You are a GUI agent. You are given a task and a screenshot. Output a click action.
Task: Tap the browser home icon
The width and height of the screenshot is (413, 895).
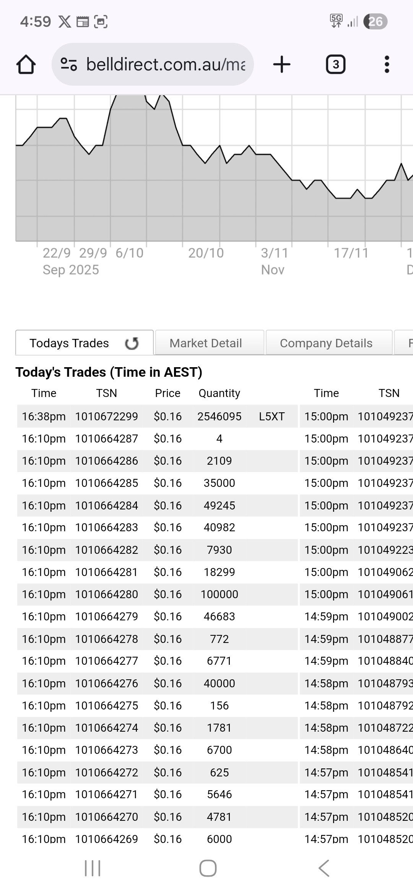pos(26,64)
